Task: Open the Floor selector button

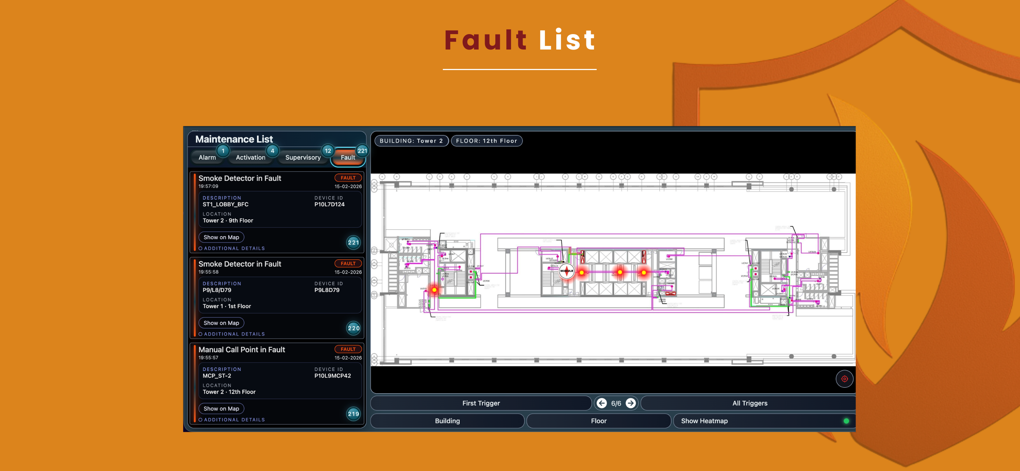Action: tap(599, 421)
